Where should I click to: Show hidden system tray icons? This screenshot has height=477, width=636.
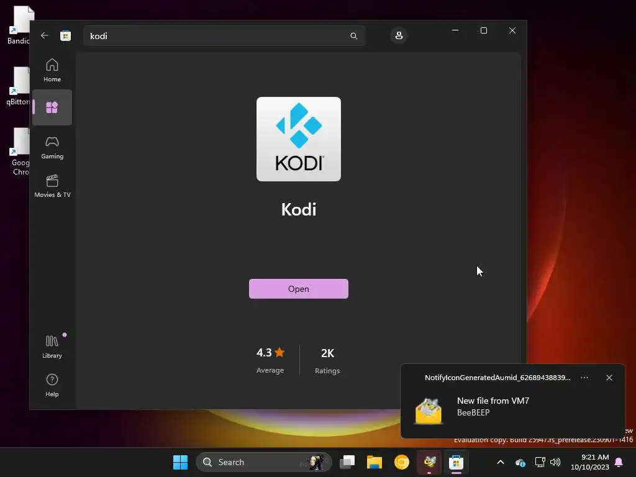click(x=501, y=462)
